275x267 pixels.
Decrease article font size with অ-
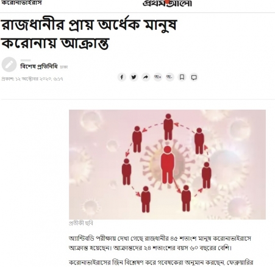(x=170, y=77)
